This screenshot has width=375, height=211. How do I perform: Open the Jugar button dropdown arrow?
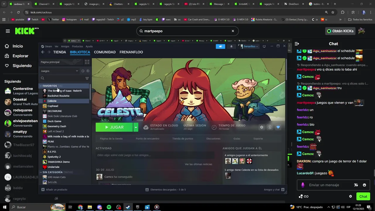coord(136,127)
